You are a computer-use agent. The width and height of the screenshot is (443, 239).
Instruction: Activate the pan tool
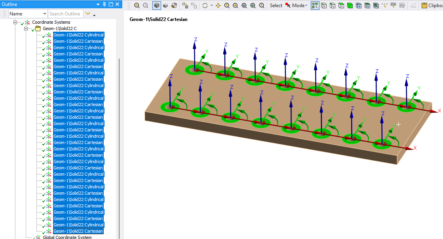(x=218, y=6)
